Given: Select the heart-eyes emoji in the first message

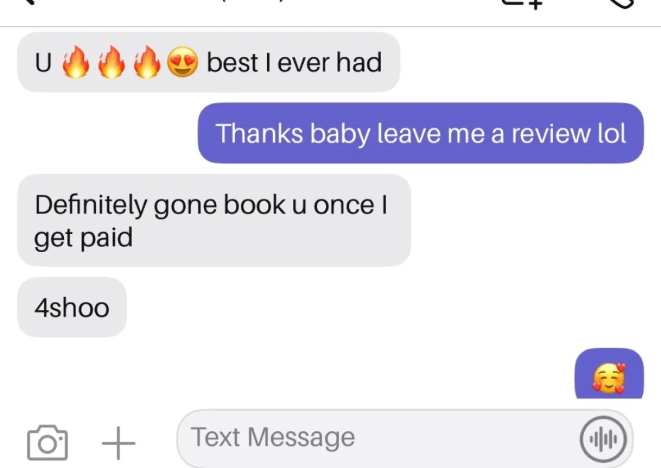Looking at the screenshot, I should point(182,62).
